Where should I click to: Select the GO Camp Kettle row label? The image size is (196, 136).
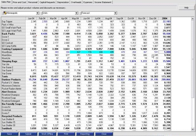13,46
